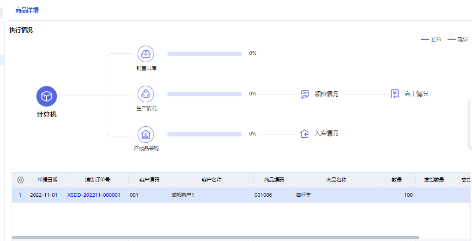472x241 pixels.
Task: Click row number 1 cell
Action: [x=20, y=195]
